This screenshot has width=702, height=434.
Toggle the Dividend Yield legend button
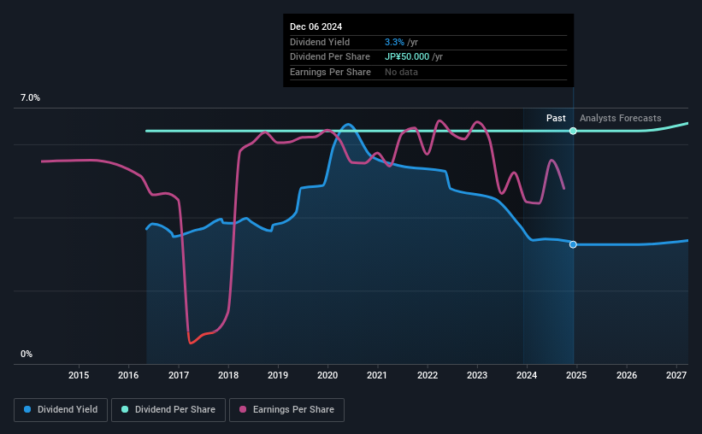point(61,409)
